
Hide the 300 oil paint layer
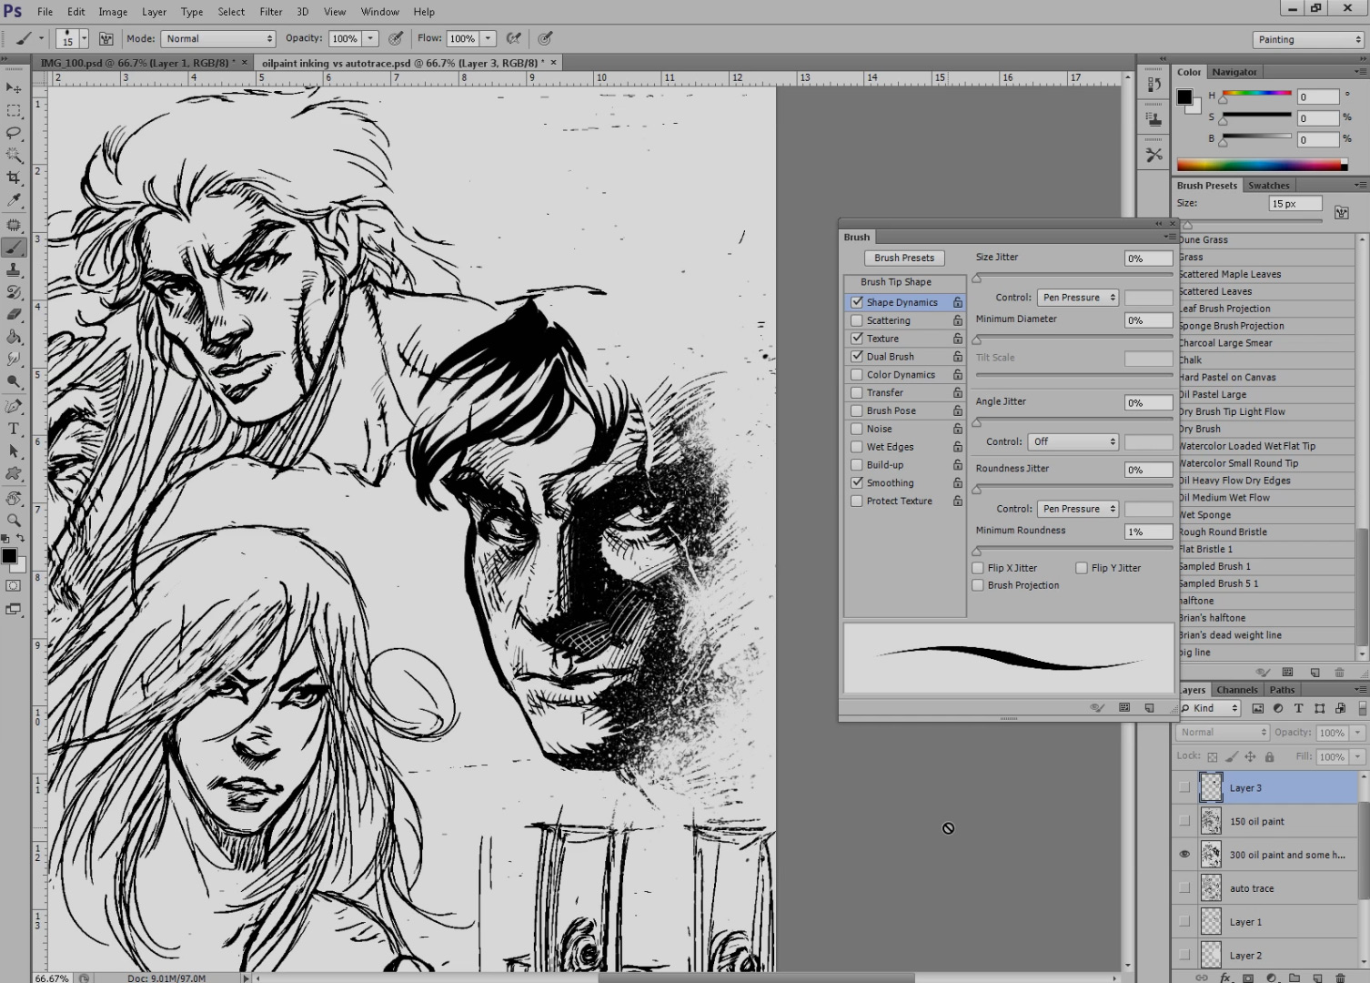point(1184,855)
